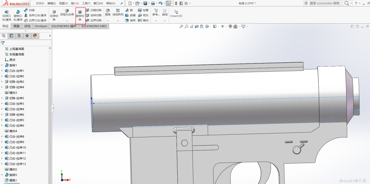The height and width of the screenshot is (184, 370).
Task: Click the 扫描 sweep boss tool
Action: pyautogui.click(x=29, y=10)
